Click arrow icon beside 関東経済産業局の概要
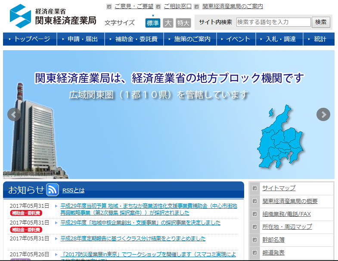The width and height of the screenshot is (338, 261). 254,201
